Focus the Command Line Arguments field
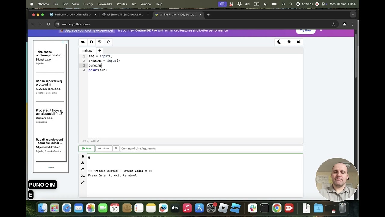The height and width of the screenshot is (217, 385). [211, 148]
